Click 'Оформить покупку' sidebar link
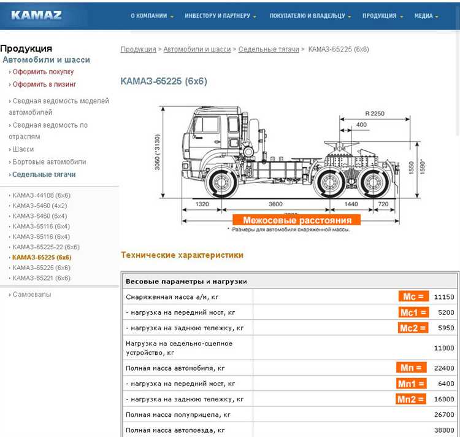 43,72
